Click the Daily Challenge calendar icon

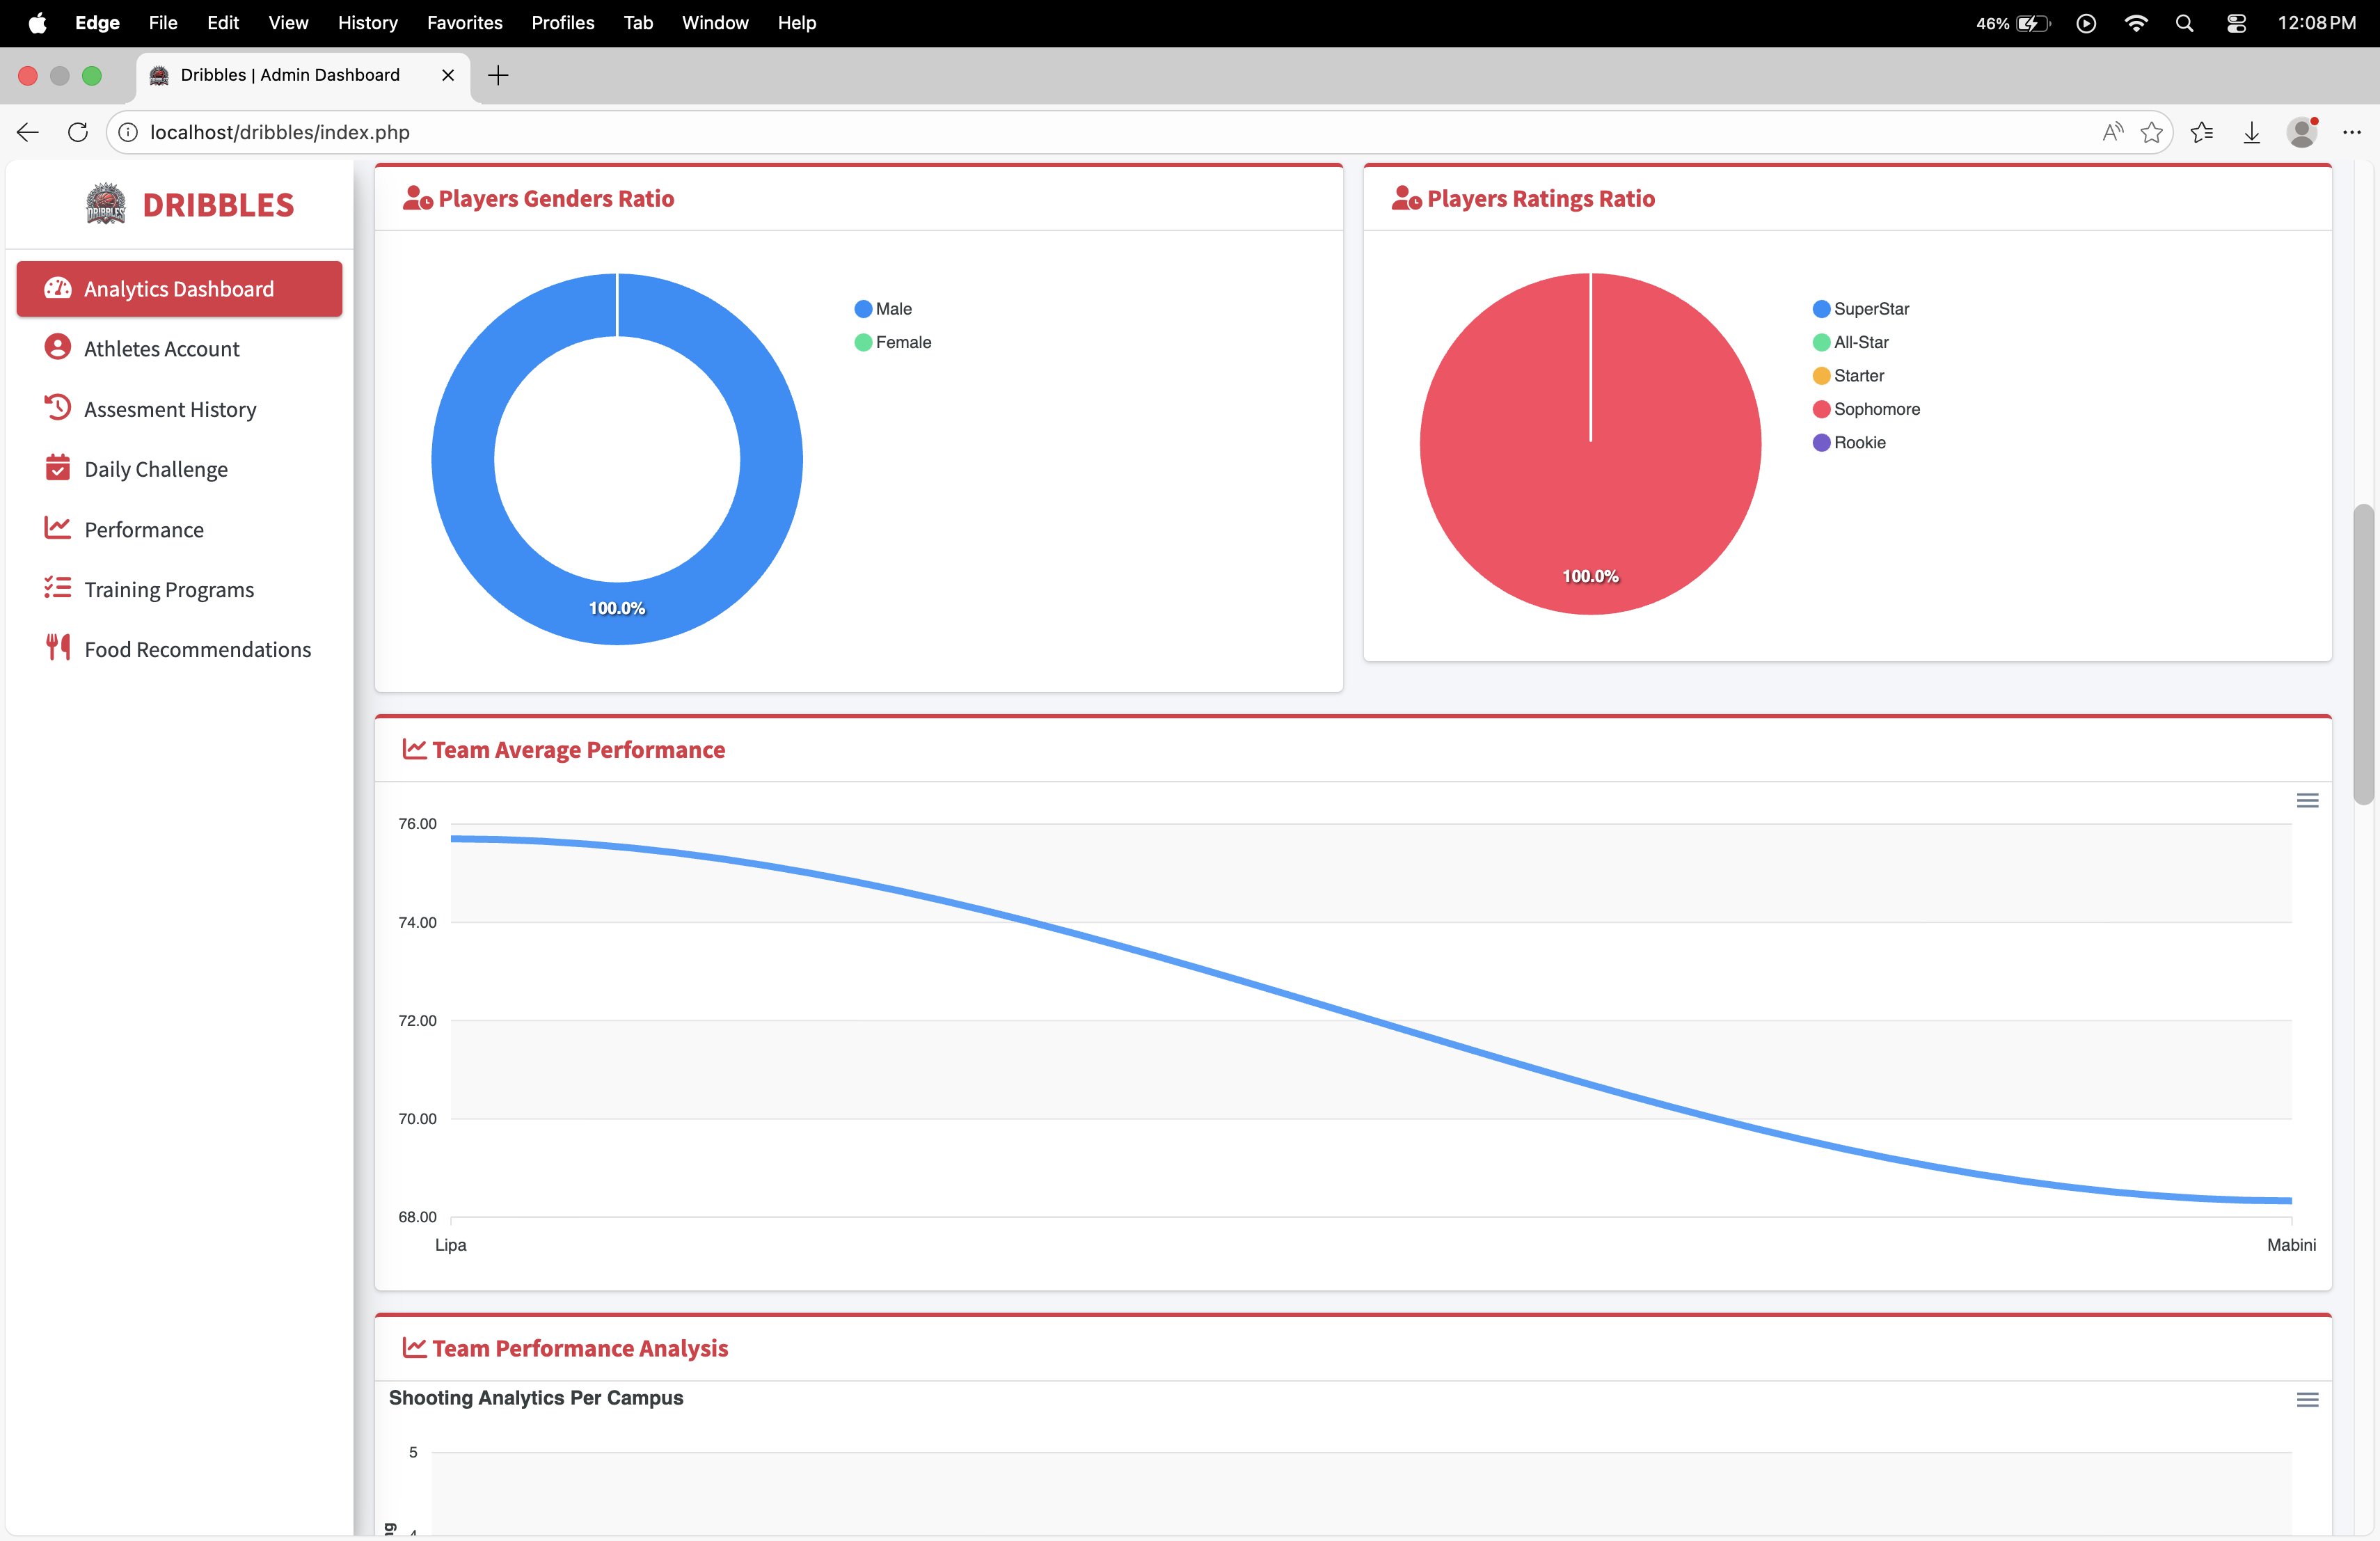(x=58, y=467)
